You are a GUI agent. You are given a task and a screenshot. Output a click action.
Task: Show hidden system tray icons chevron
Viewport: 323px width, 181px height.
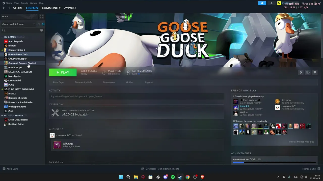(x=278, y=177)
